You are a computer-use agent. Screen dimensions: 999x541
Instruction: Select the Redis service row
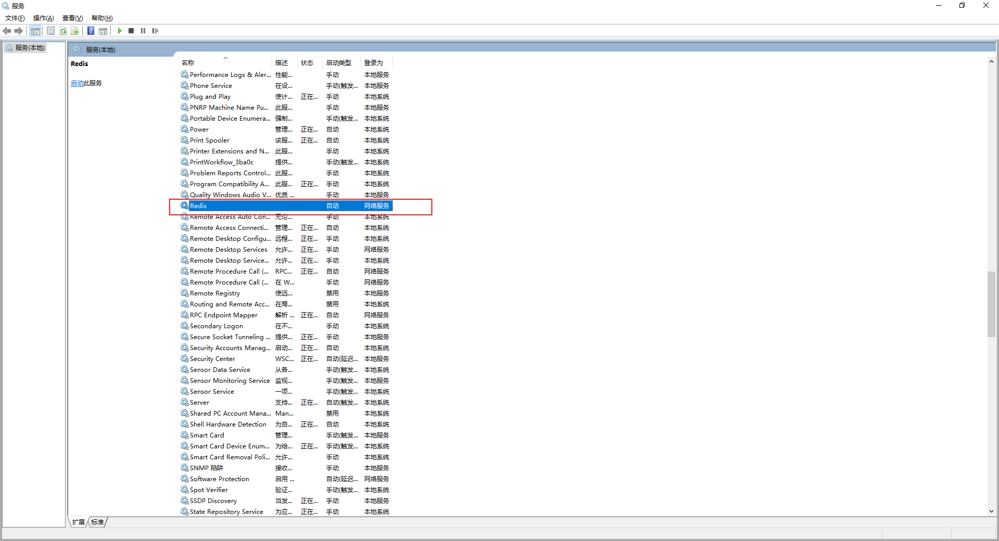(x=286, y=206)
